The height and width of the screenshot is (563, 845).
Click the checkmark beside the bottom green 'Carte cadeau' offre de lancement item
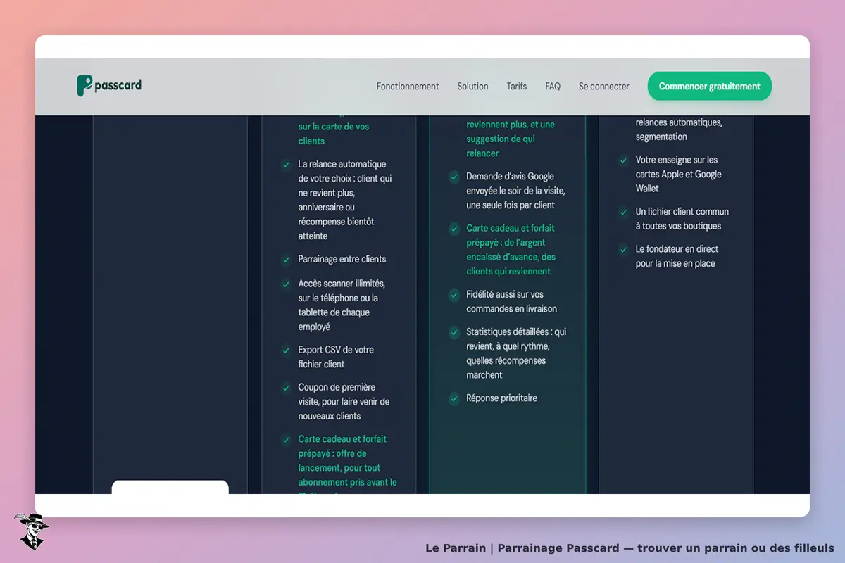[286, 440]
